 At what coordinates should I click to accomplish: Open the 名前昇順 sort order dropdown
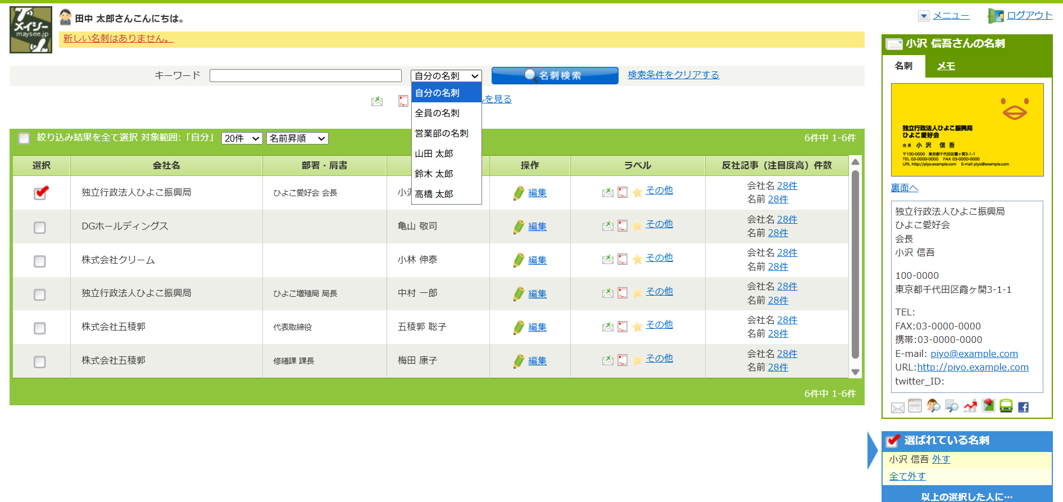click(297, 138)
